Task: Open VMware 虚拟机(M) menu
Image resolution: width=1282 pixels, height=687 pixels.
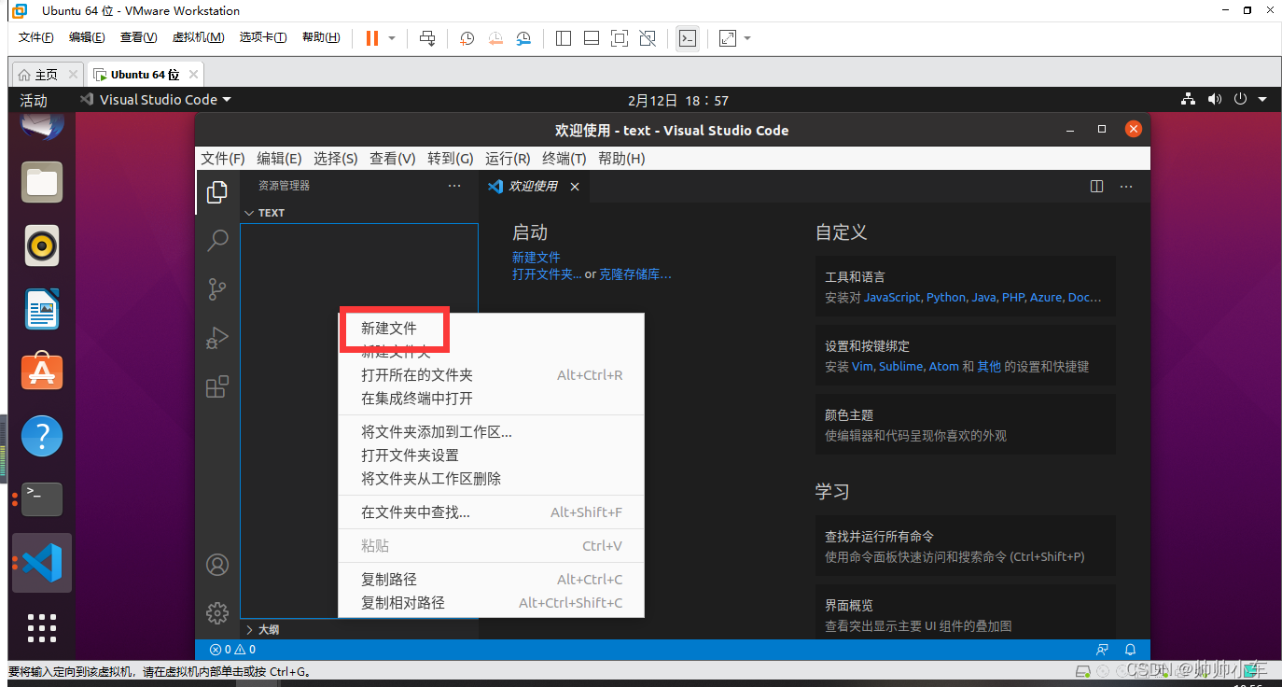Action: 198,37
